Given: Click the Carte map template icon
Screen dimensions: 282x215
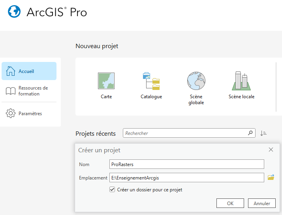Looking at the screenshot, I should [x=106, y=81].
